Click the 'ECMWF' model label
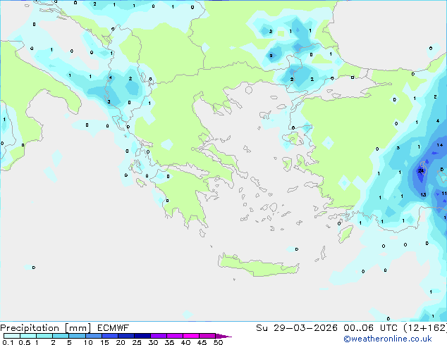447x345 pixels. (x=114, y=328)
